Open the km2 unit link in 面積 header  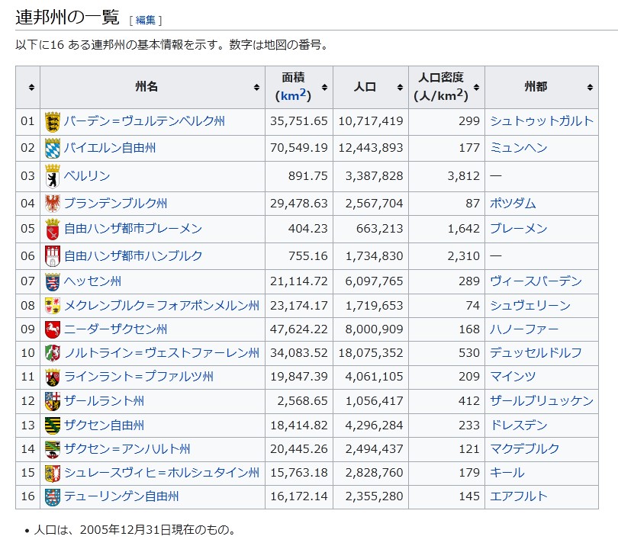coord(292,96)
